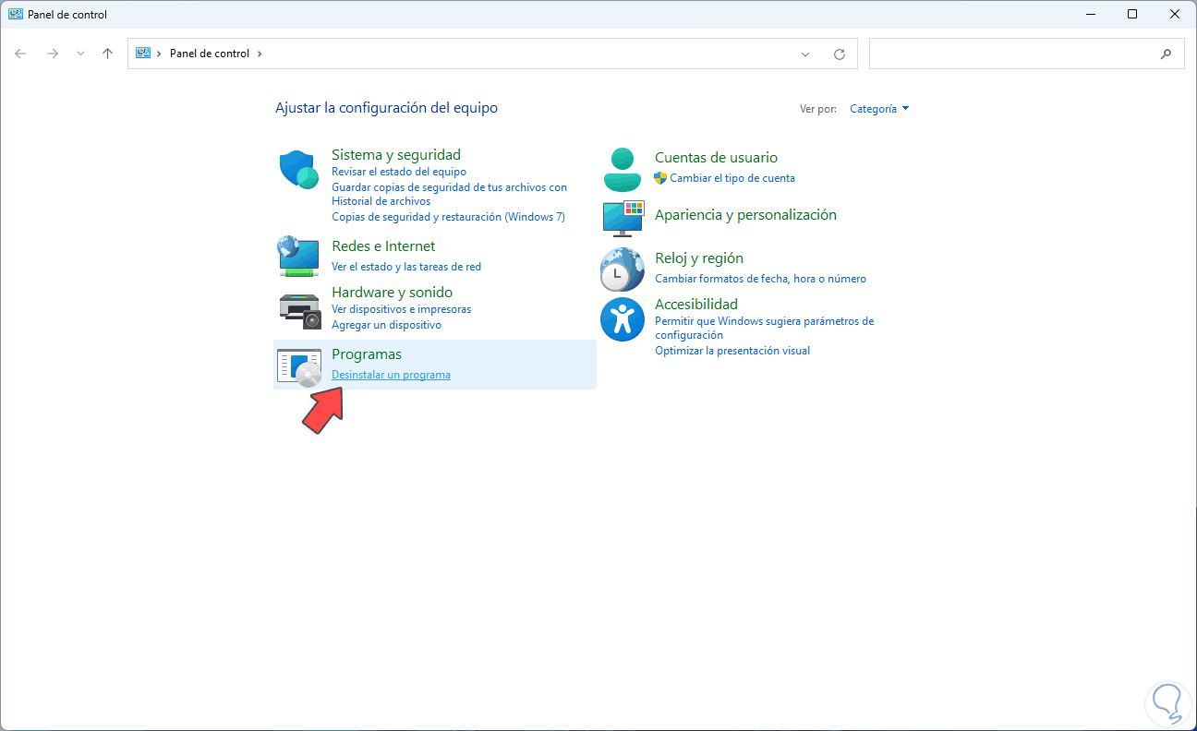Open the Reloj y región category
The height and width of the screenshot is (731, 1197).
tap(699, 258)
